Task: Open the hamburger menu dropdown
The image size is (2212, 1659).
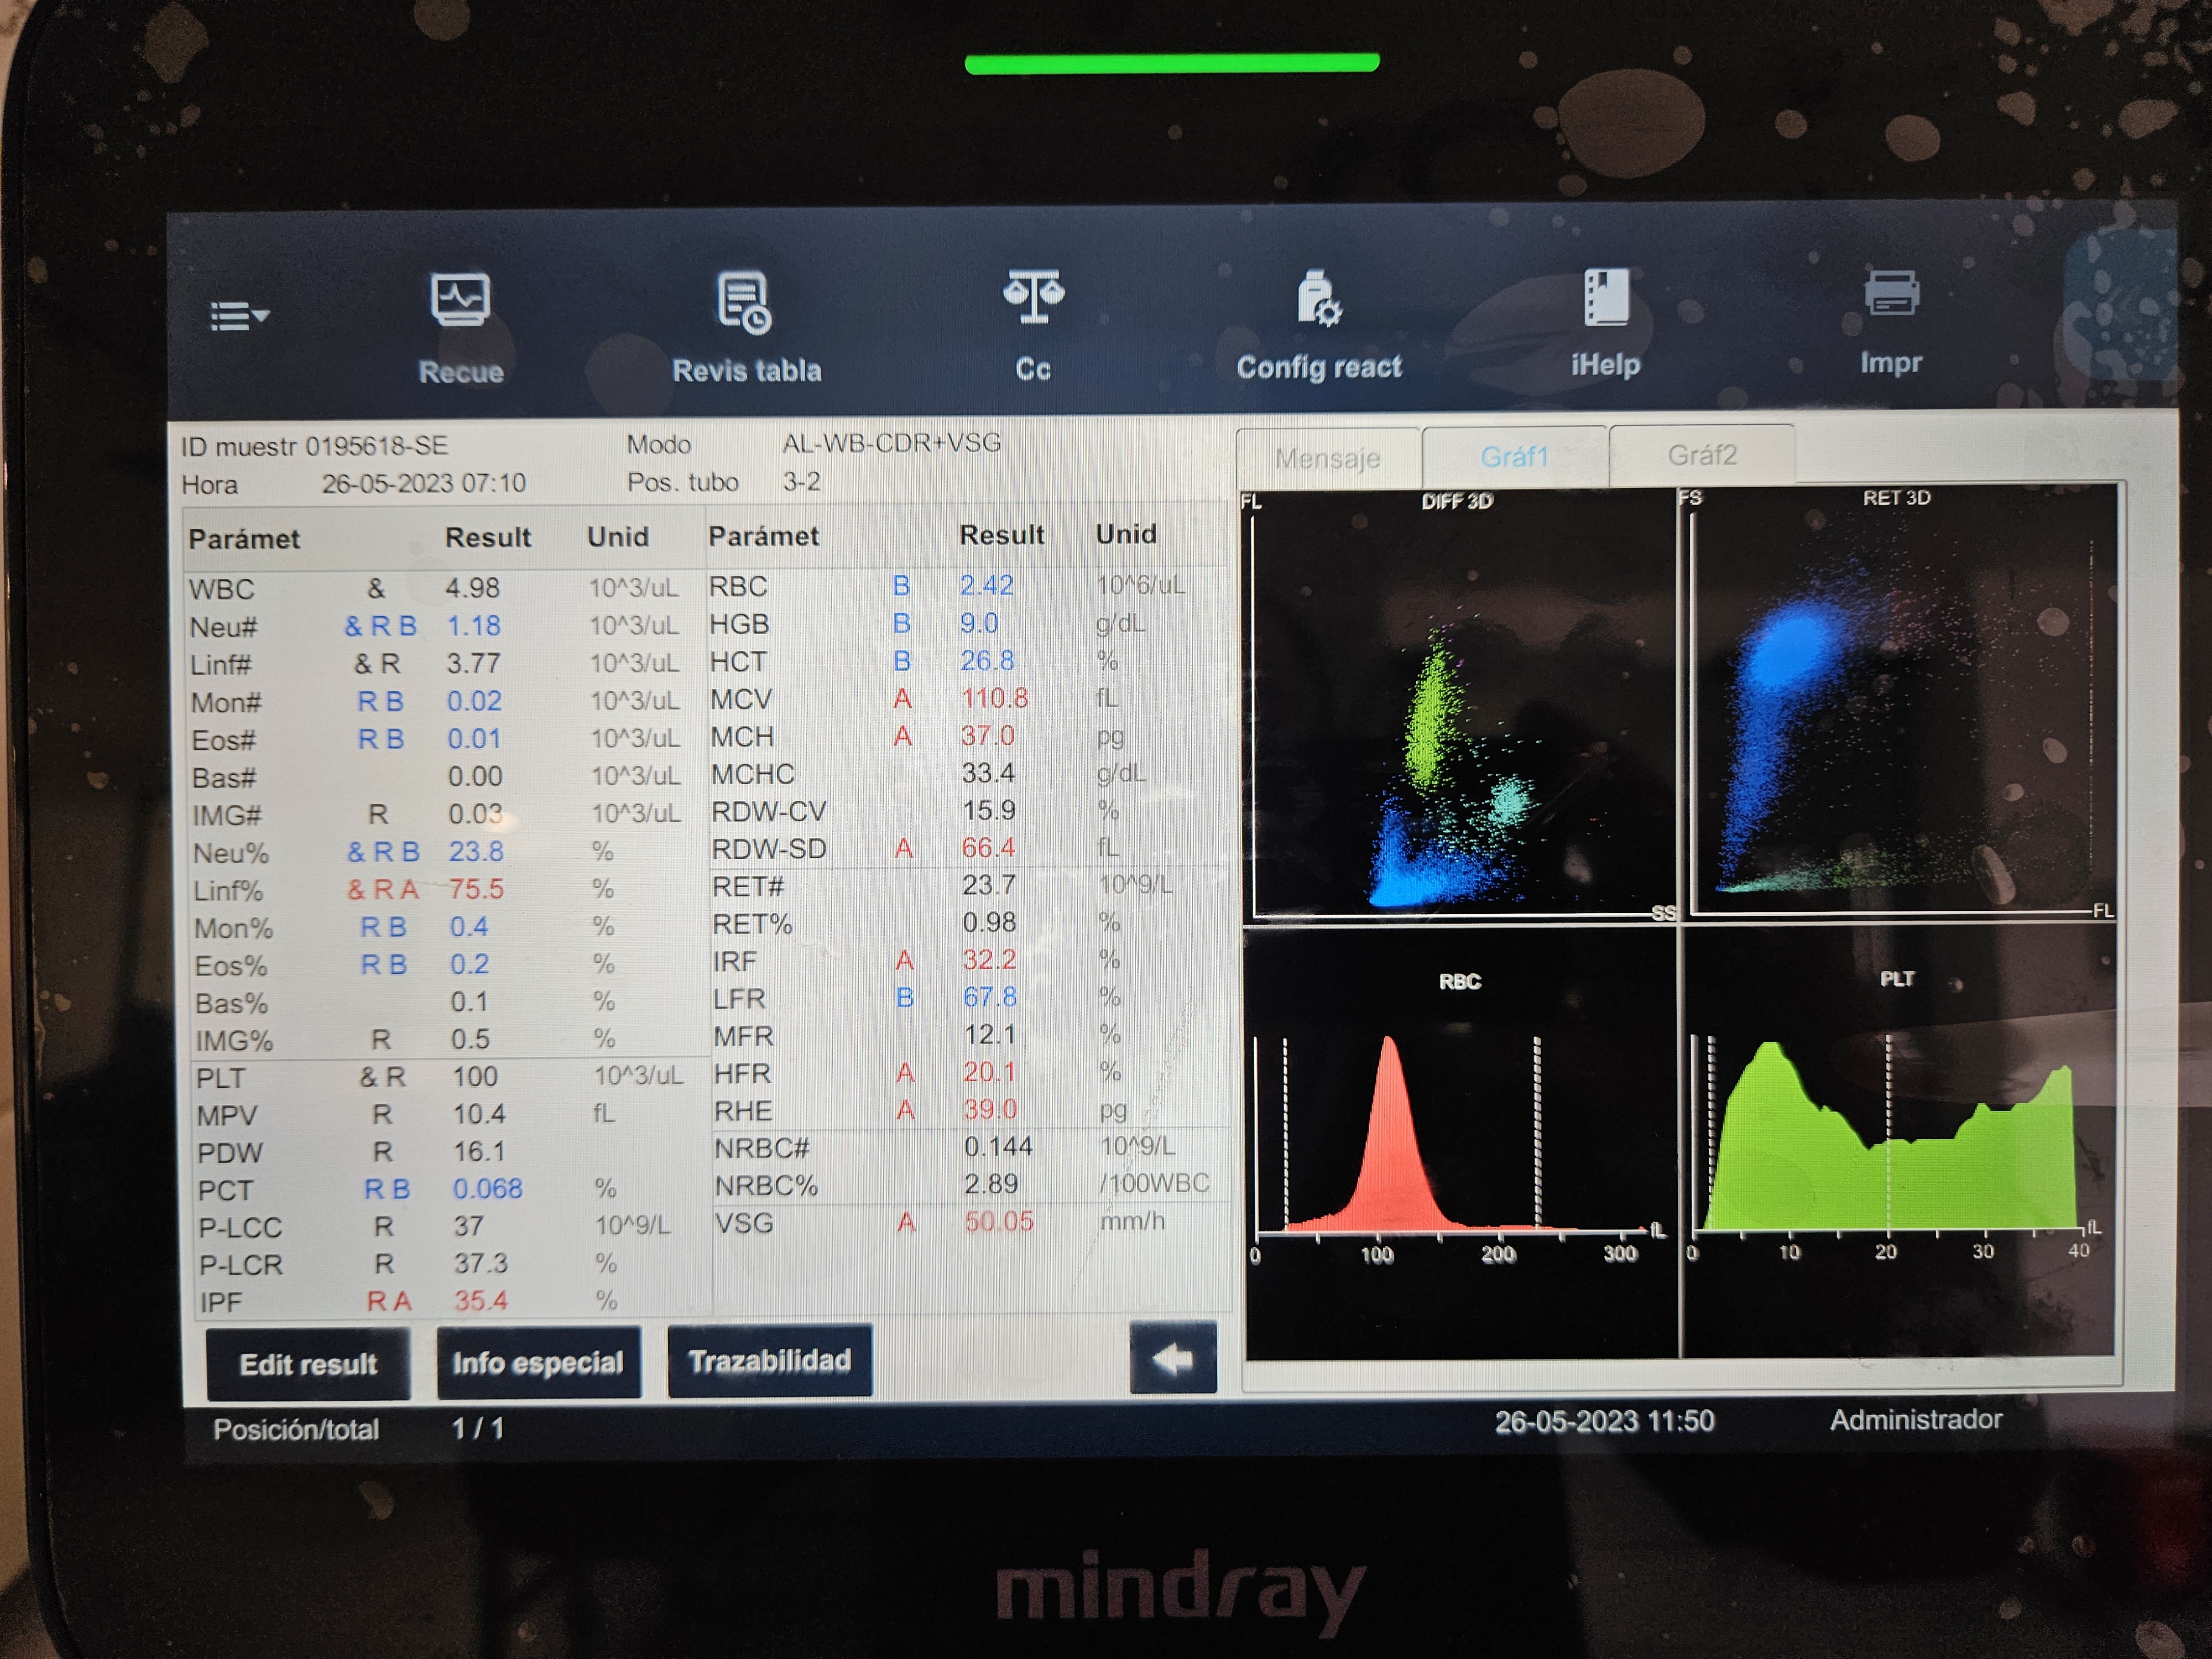Action: point(239,316)
